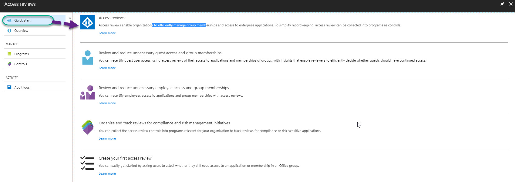
Task: Click the compliance tags icon
Action: [x=88, y=127]
